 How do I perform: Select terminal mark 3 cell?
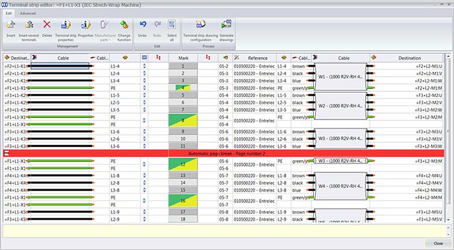183,81
